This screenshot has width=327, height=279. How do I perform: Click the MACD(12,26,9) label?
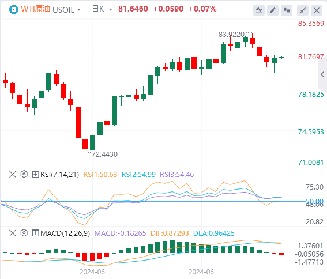tap(65, 233)
